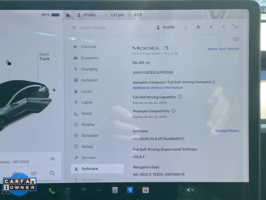Screen dimensions: 266x200
Task: Open notifications bell icon
Action: tap(211, 27)
